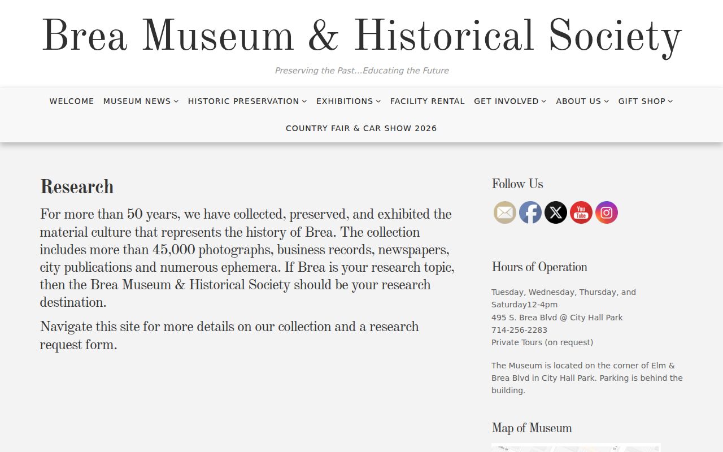This screenshot has height=452, width=723.
Task: Select the Gift Shop menu label
Action: 642,101
